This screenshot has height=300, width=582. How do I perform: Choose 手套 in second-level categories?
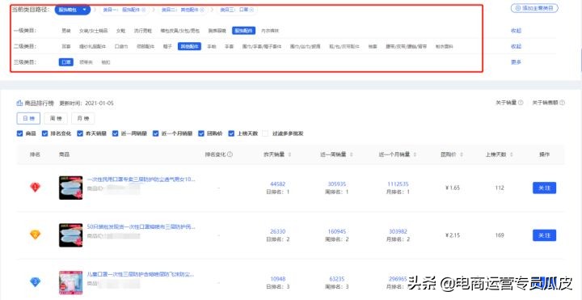coord(230,46)
